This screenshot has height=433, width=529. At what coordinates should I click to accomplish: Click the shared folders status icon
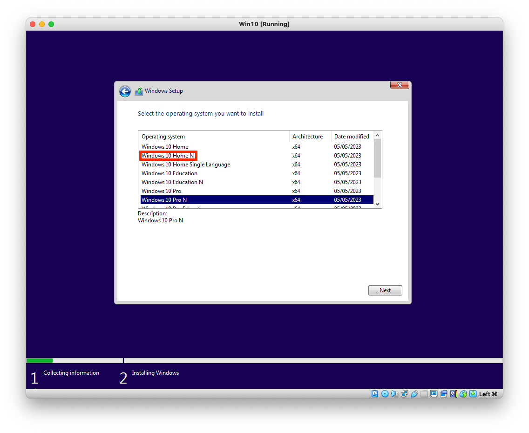tap(424, 394)
